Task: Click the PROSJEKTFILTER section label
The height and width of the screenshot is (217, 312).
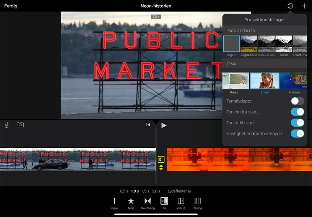Action: tap(240, 31)
